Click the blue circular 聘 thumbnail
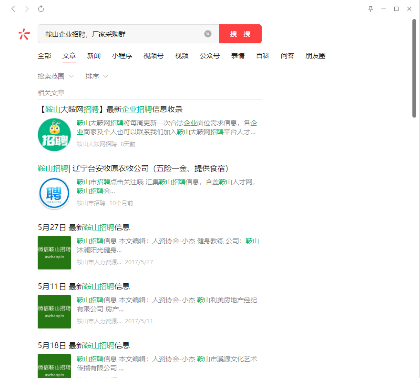This screenshot has width=420, height=378. [x=54, y=194]
